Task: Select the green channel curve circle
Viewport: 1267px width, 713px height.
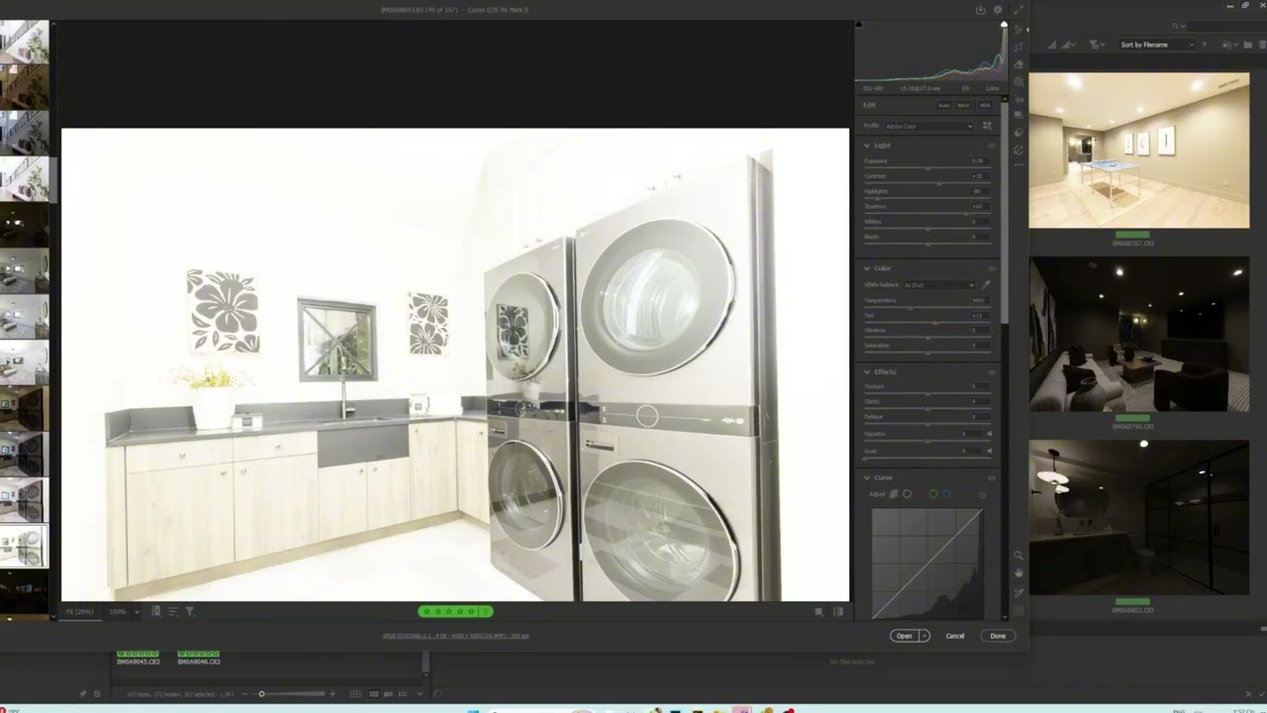Action: coord(933,494)
